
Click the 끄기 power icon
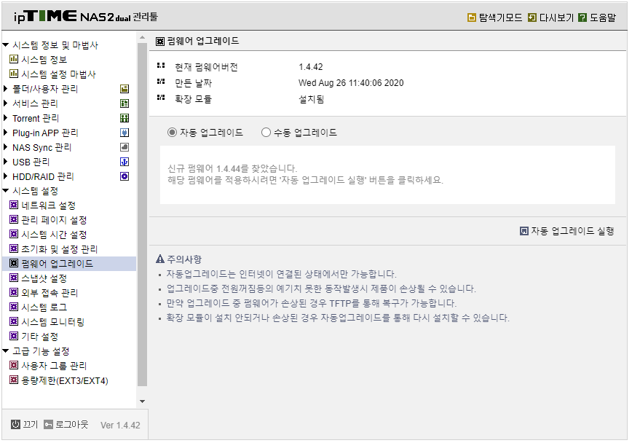[x=15, y=425]
